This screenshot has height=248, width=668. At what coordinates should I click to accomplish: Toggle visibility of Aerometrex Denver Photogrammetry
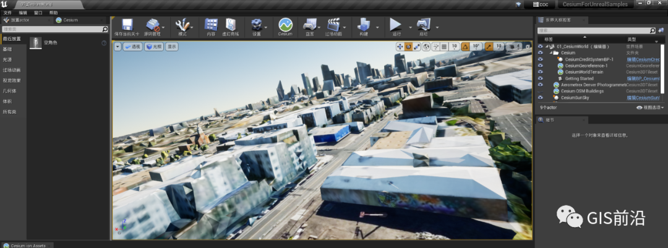pyautogui.click(x=540, y=85)
